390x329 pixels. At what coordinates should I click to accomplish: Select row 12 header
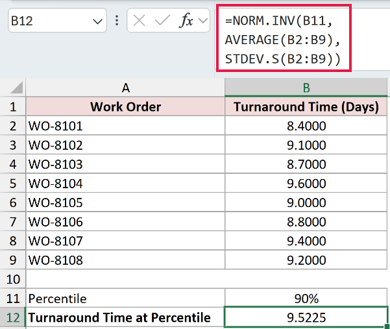[x=13, y=317]
